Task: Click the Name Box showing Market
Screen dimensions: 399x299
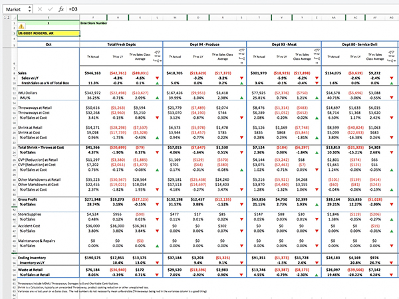Action: click(17, 9)
